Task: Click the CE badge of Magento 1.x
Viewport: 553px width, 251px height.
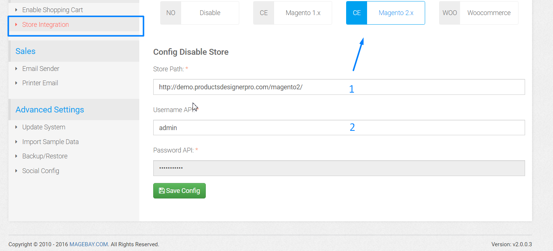Action: [x=264, y=13]
